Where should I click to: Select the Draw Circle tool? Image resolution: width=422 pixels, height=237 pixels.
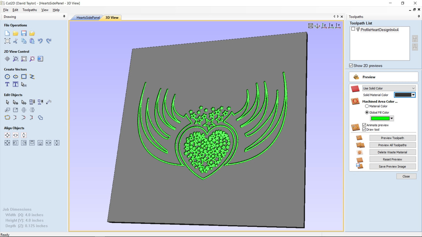pyautogui.click(x=7, y=77)
